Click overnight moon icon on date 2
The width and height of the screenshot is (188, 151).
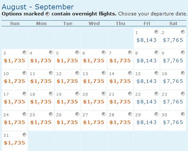pyautogui.click(x=183, y=32)
